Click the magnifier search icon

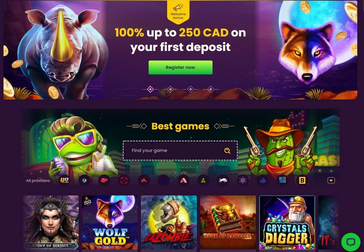pos(227,151)
